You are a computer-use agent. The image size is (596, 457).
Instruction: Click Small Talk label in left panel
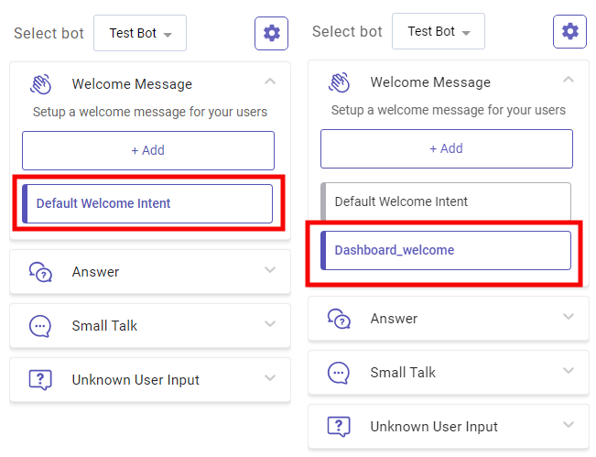coord(104,326)
